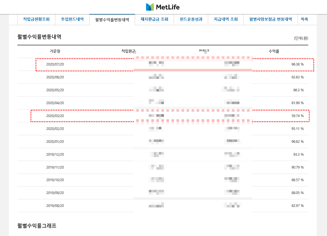The width and height of the screenshot is (327, 236).
Task: Select the 2020/05/20 date cell
Action: [x=55, y=90]
